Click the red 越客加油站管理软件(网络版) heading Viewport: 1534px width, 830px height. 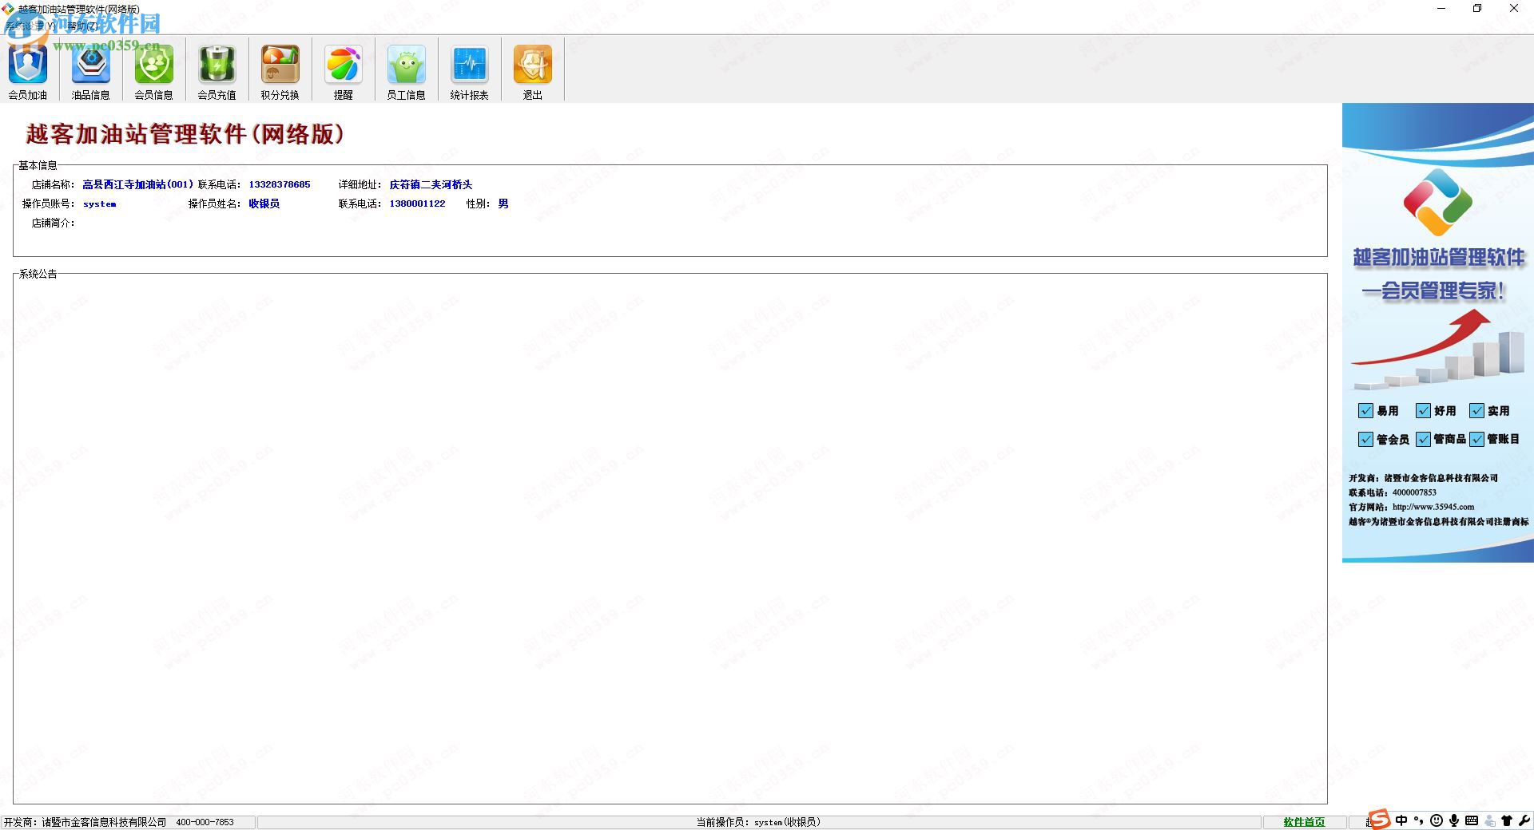point(185,134)
